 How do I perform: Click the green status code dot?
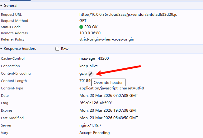tap(81, 27)
